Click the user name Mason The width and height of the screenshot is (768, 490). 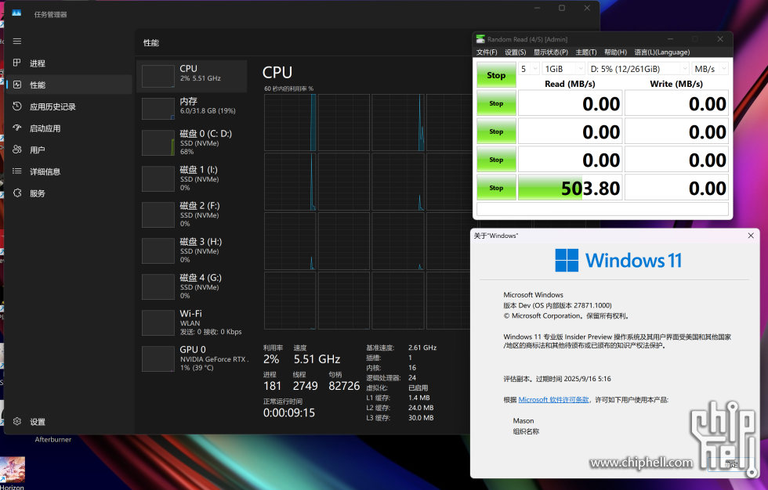tap(523, 420)
